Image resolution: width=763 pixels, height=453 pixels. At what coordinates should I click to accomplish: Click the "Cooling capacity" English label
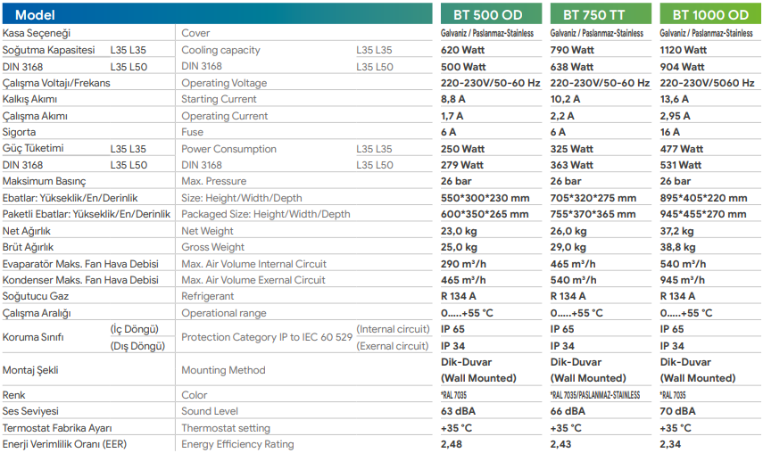click(x=220, y=50)
